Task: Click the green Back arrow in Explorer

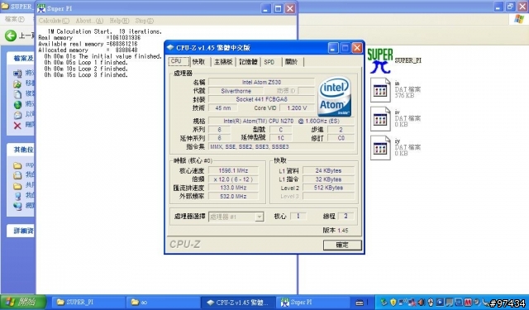Action: [11, 36]
